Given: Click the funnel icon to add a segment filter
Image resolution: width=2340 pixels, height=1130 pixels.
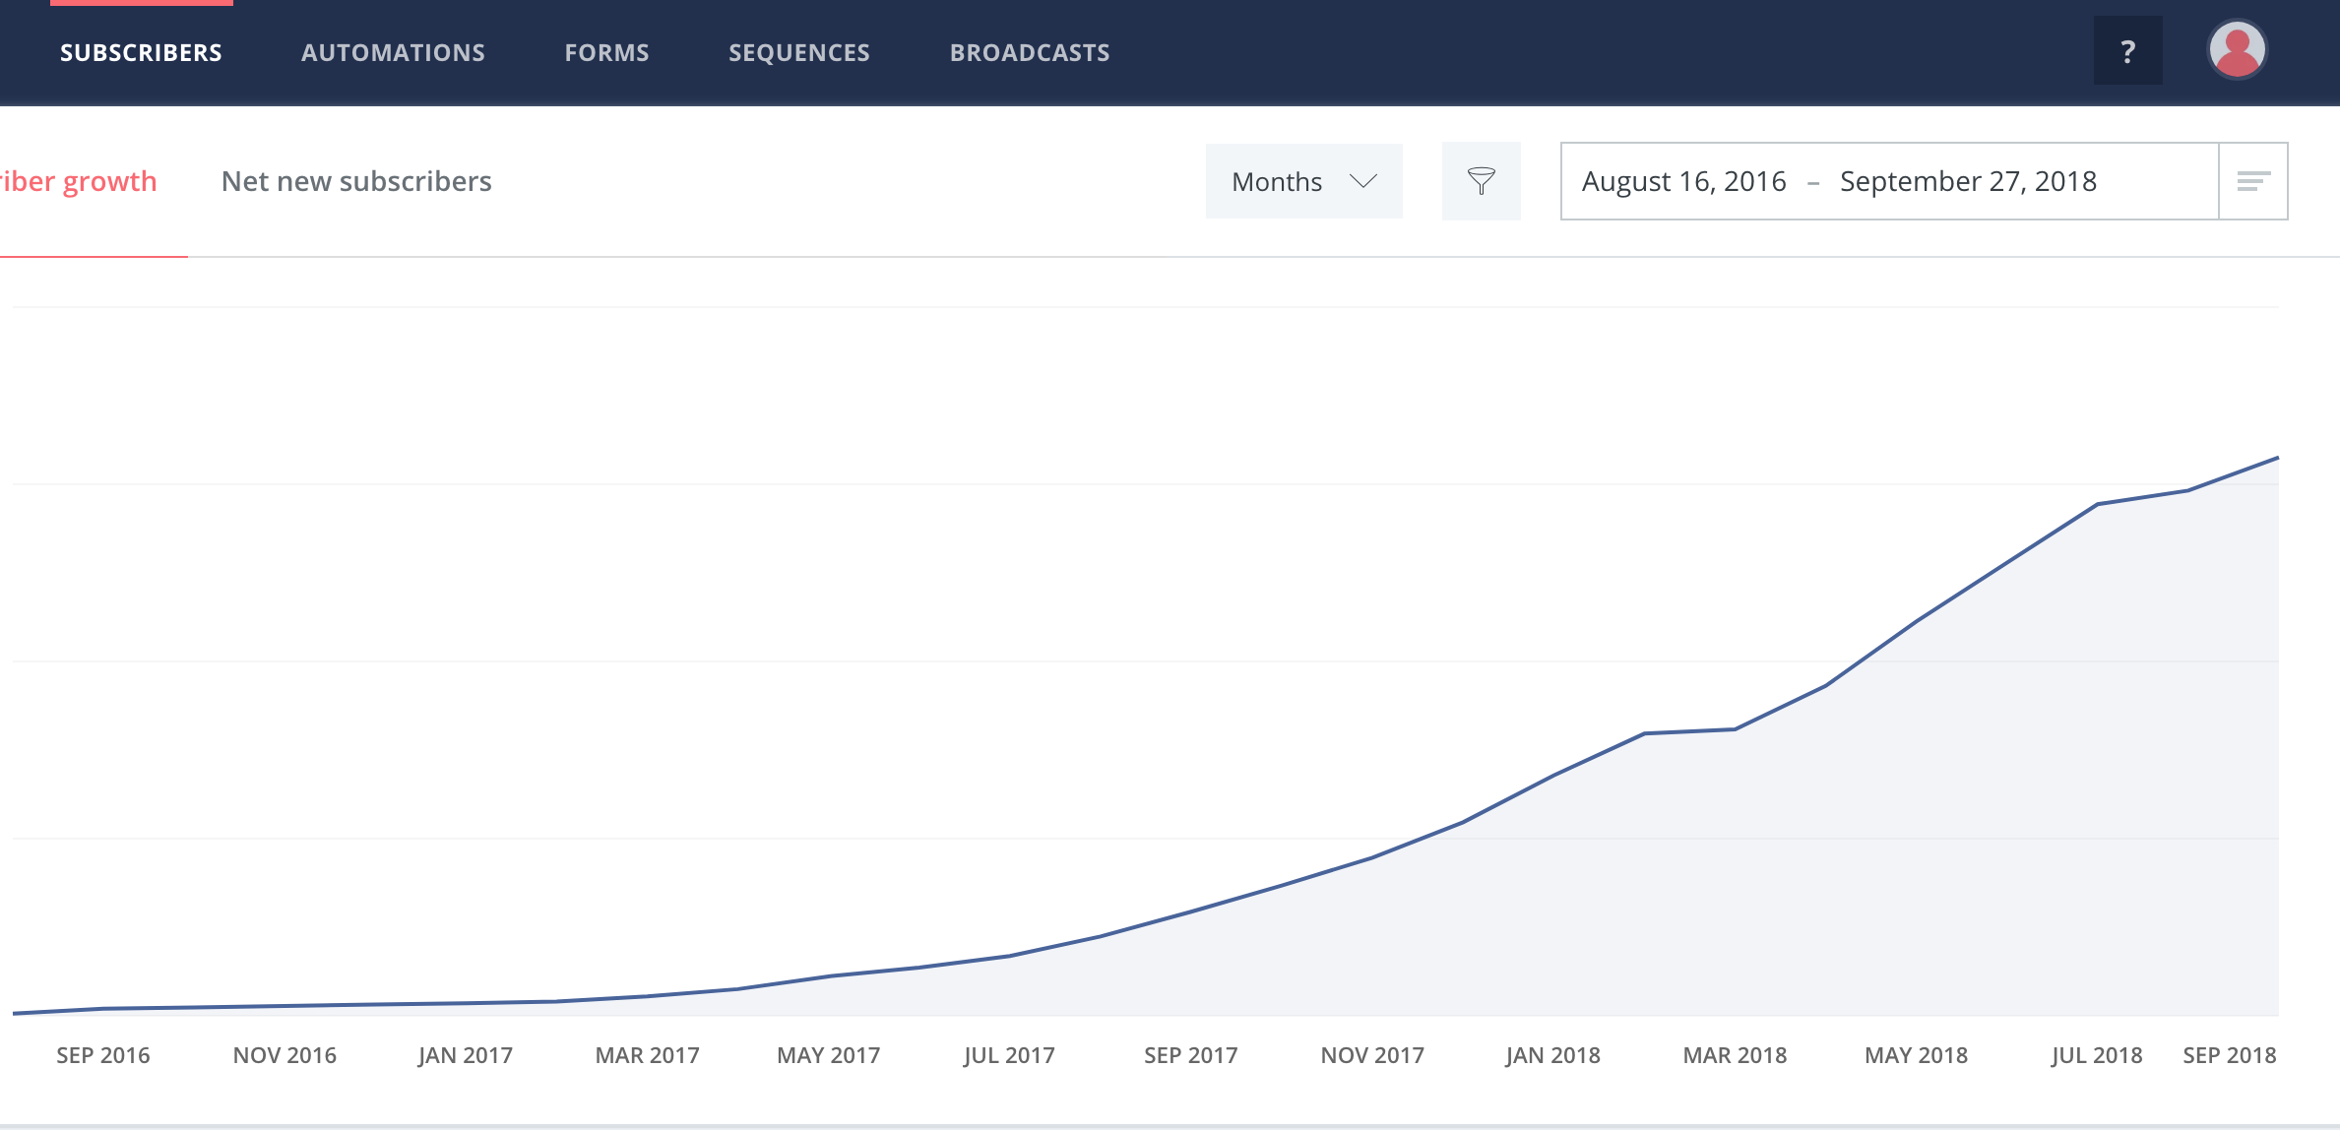Looking at the screenshot, I should point(1482,180).
